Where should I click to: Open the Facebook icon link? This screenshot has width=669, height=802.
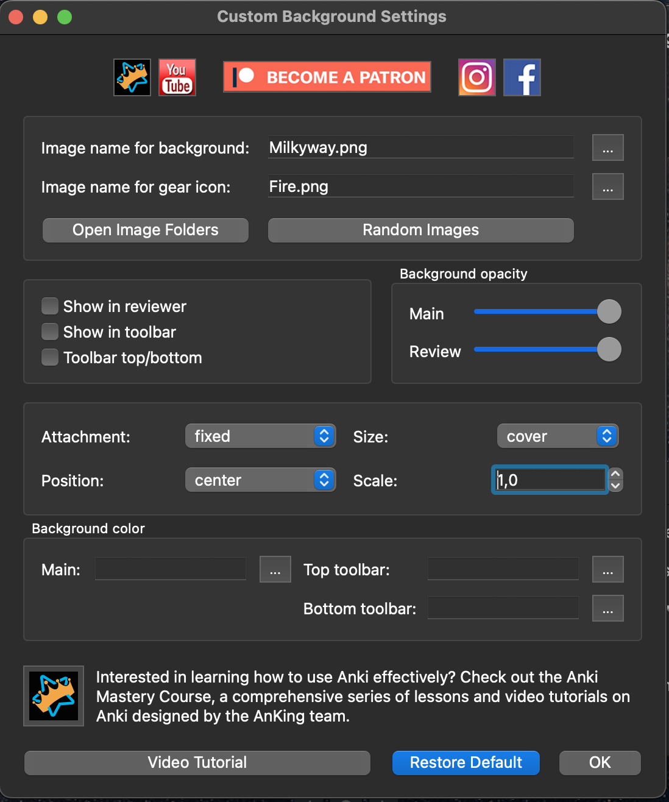coord(522,77)
